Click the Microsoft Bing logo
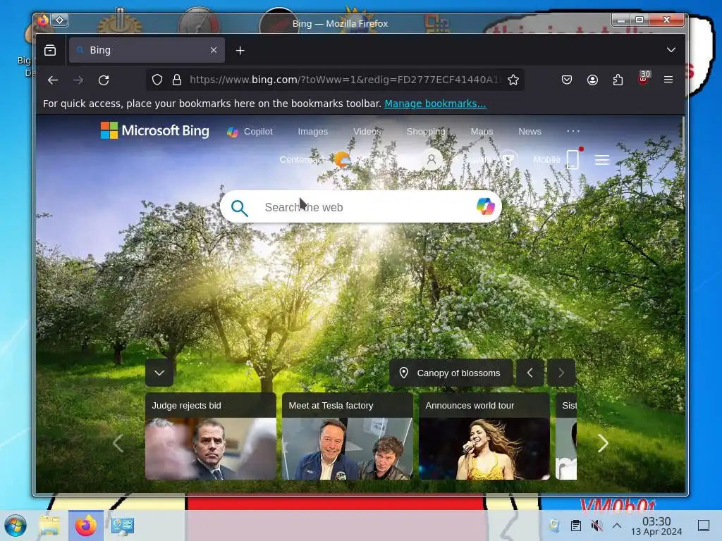722x541 pixels. 154,130
